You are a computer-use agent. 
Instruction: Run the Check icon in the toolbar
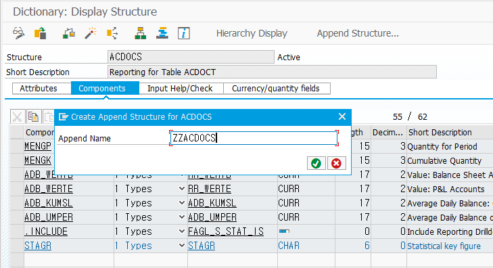pos(69,33)
